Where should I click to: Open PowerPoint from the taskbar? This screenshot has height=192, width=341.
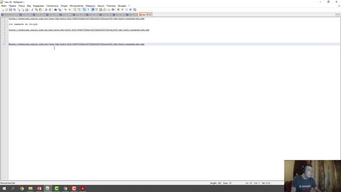coord(39,188)
